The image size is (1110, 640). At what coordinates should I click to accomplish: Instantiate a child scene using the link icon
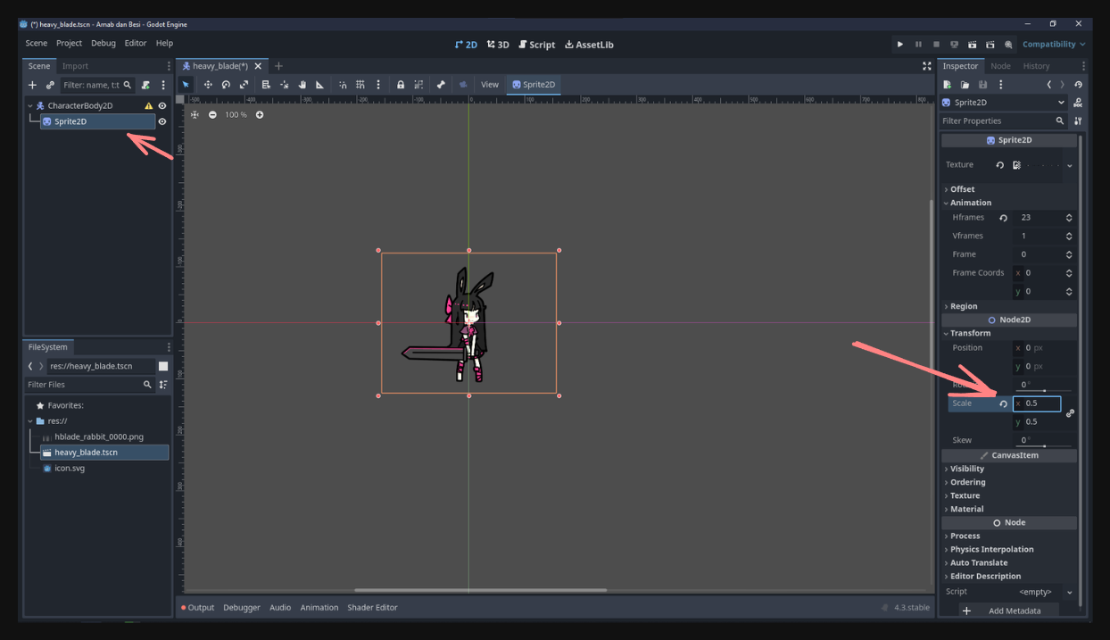50,85
